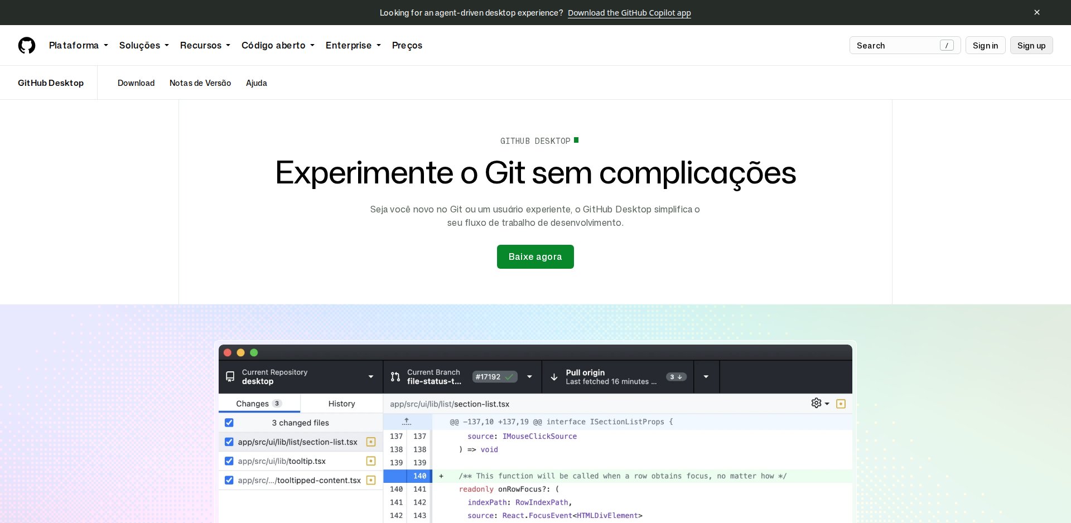Image resolution: width=1071 pixels, height=523 pixels.
Task: Select tooltipped-content.tsx file row
Action: (301, 480)
